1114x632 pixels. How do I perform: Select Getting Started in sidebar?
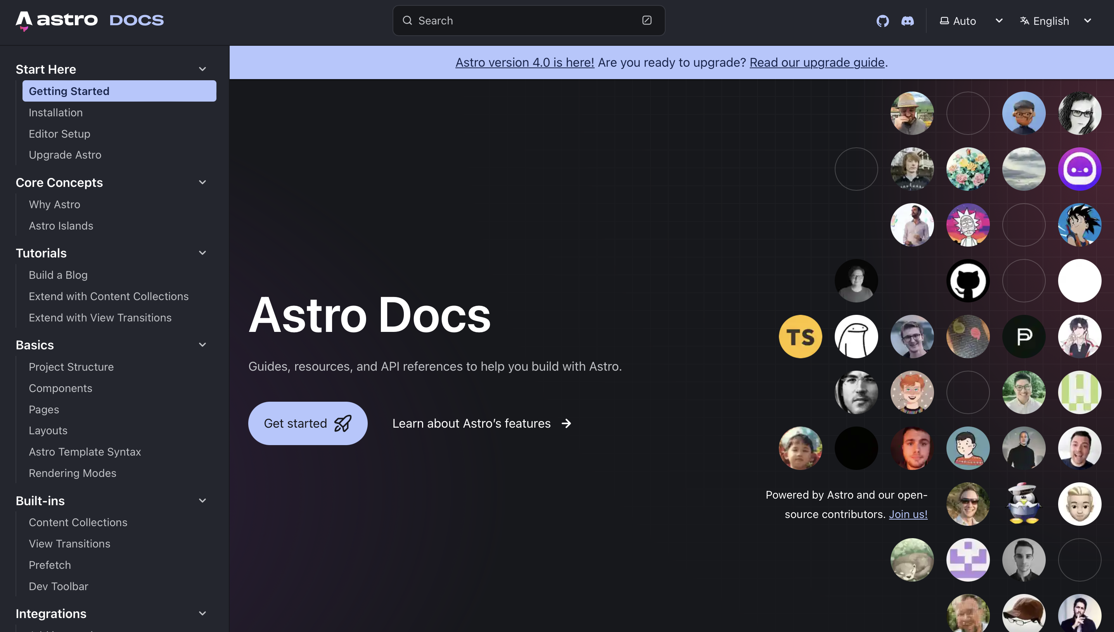(119, 91)
